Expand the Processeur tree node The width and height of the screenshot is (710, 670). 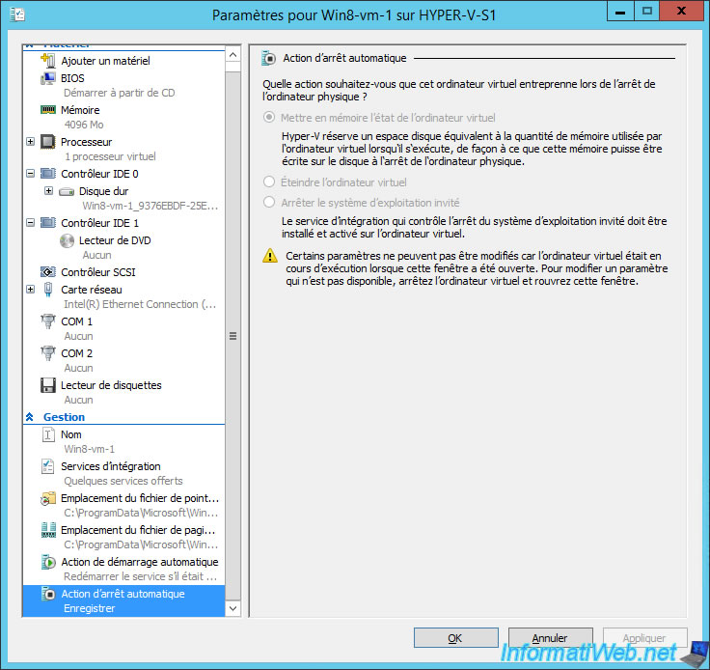coord(30,141)
